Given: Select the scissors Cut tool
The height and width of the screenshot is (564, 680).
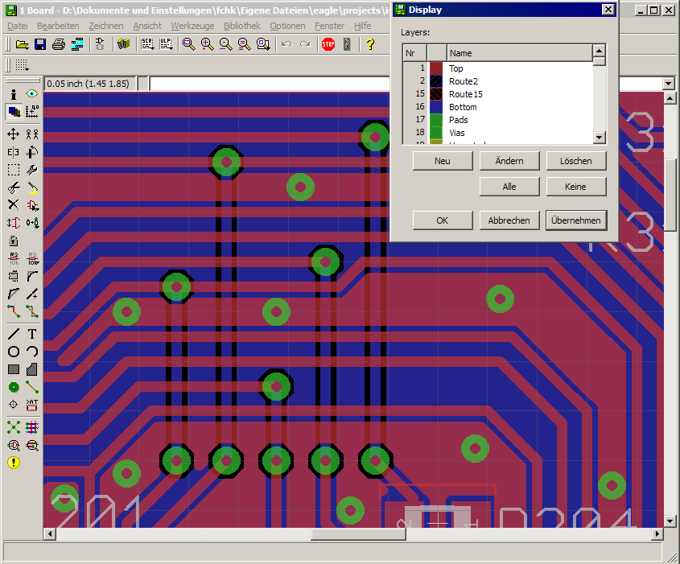Looking at the screenshot, I should tap(14, 187).
